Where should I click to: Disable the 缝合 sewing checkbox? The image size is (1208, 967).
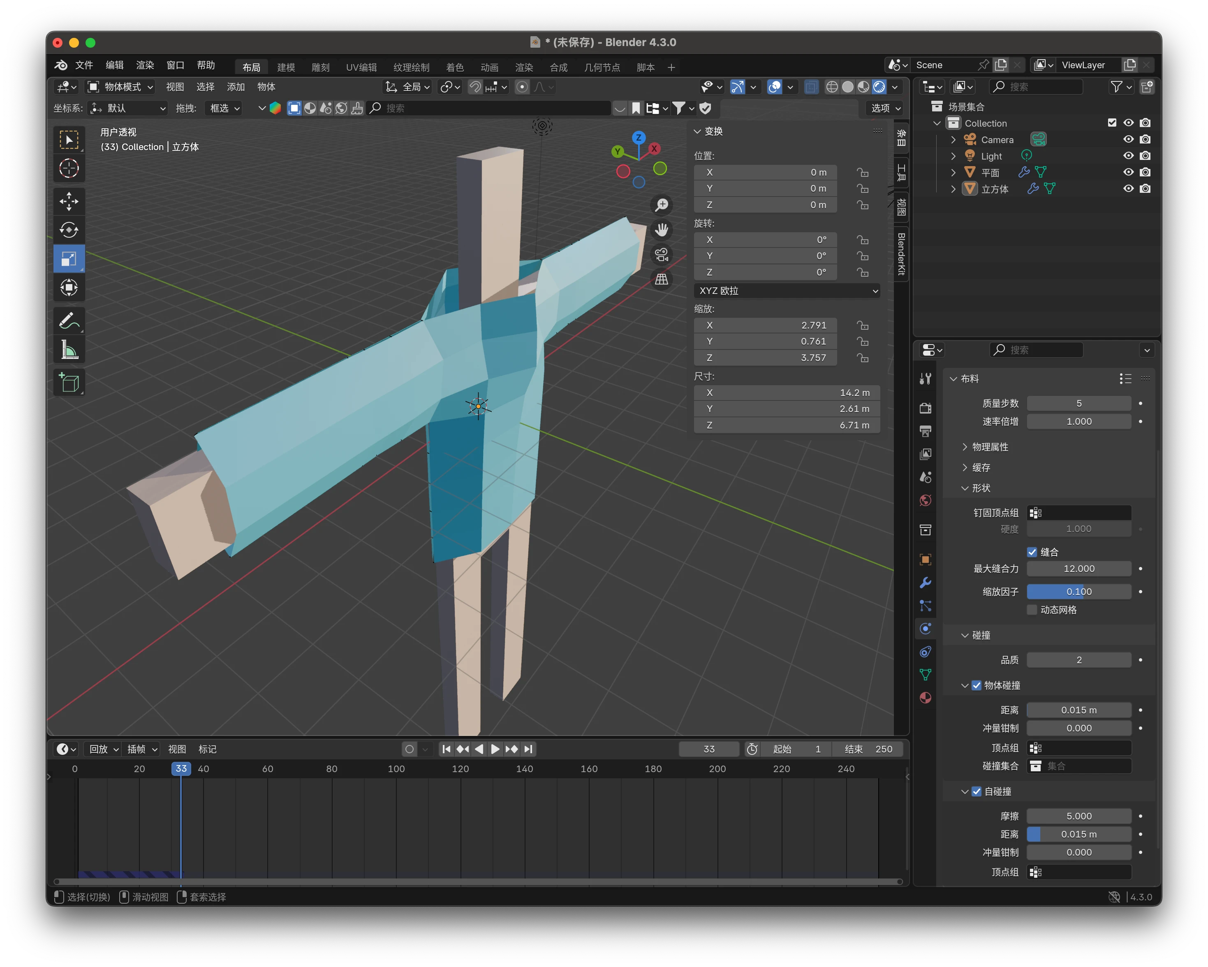(1032, 552)
